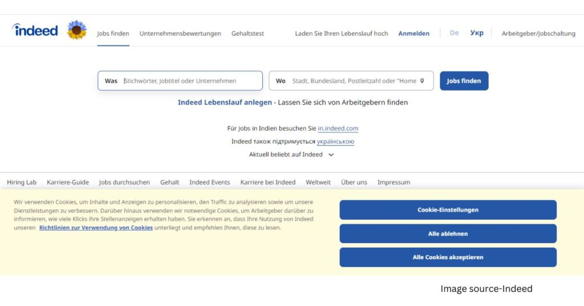Click the blue Jobs finden search button

point(464,81)
